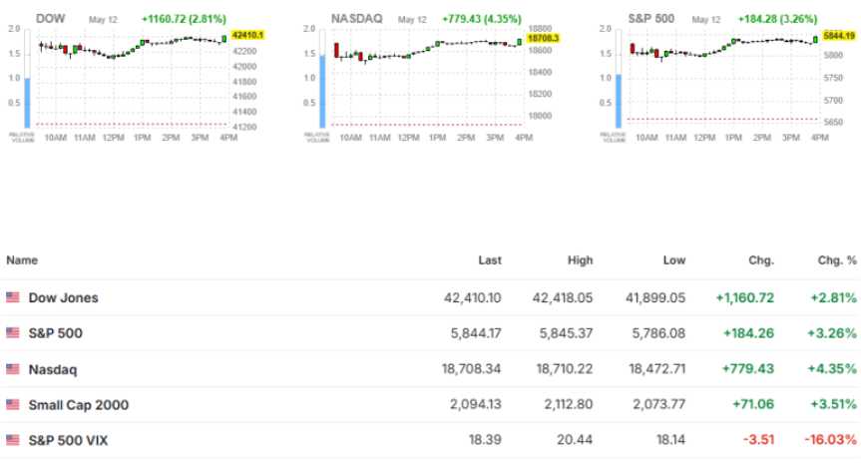Click Nasdaq table change +779.43

[748, 369]
